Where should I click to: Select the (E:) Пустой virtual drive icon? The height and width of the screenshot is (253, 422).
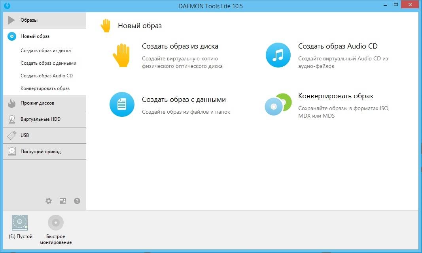click(x=20, y=222)
